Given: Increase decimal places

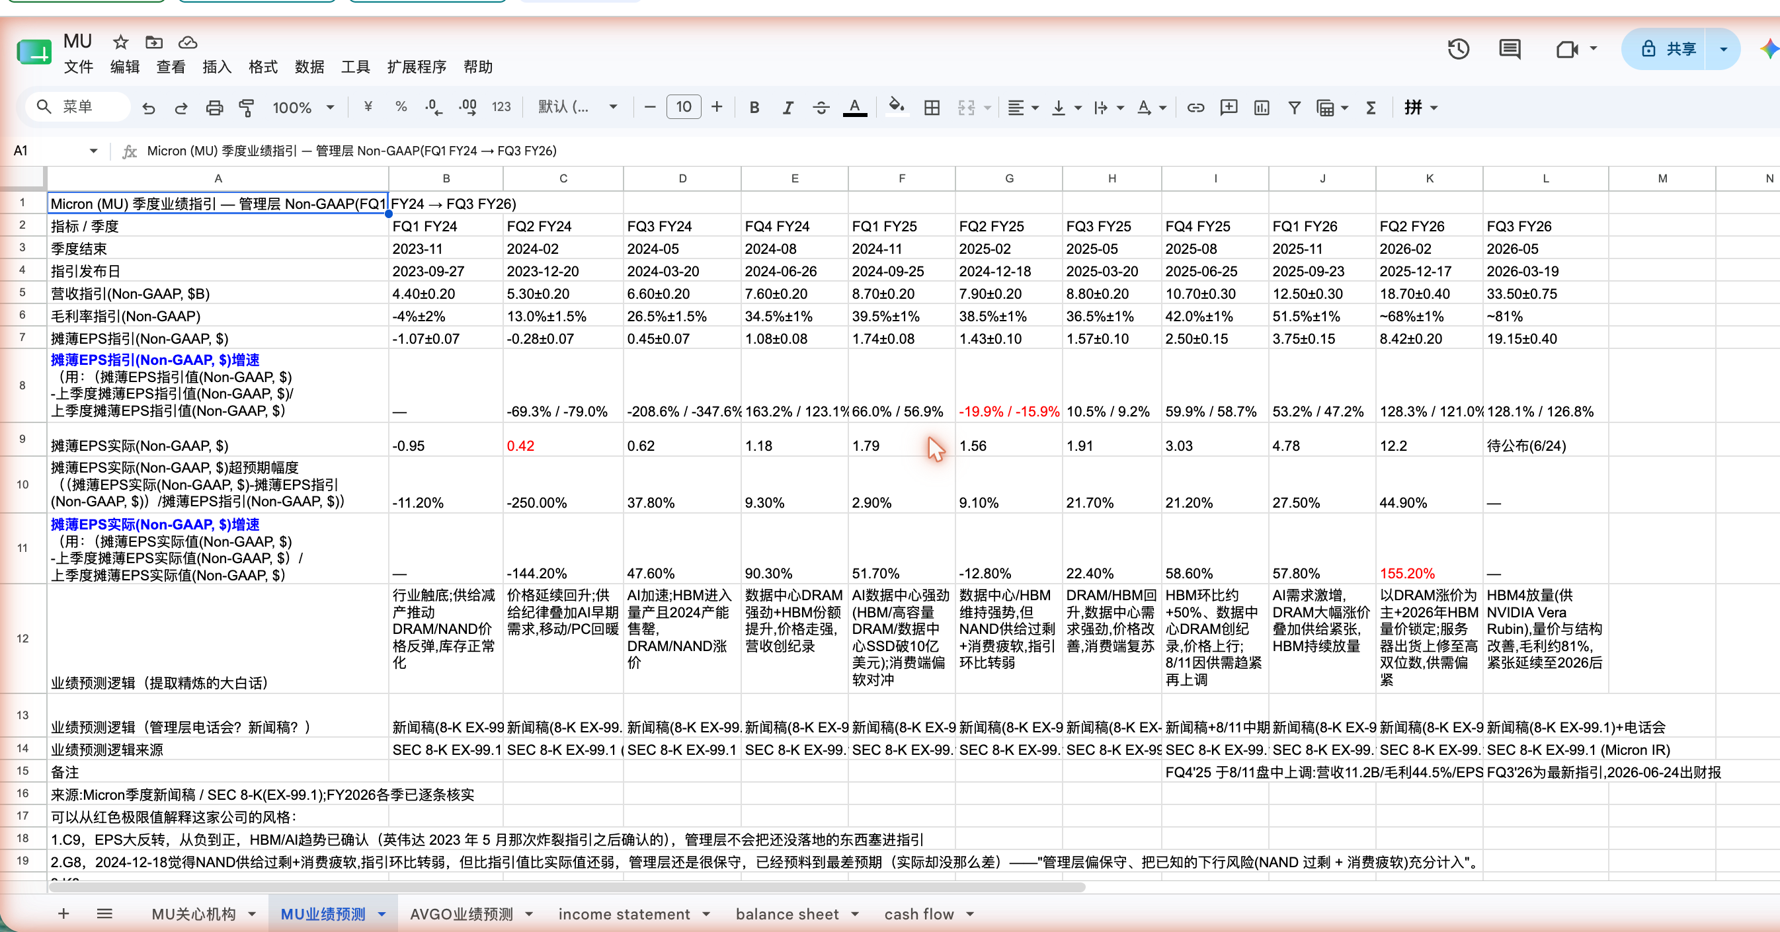Looking at the screenshot, I should click(x=467, y=107).
